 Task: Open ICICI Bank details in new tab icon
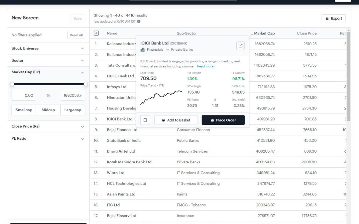coord(240,45)
